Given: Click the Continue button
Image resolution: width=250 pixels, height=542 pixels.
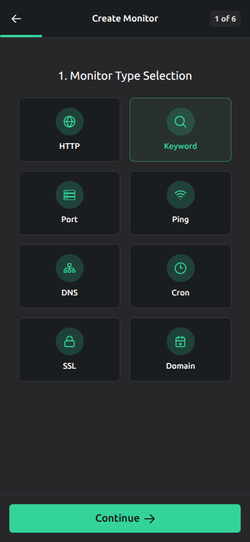Looking at the screenshot, I should tap(125, 518).
